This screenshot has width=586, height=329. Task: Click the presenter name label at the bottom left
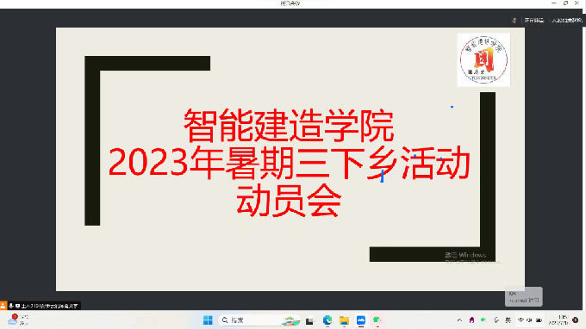point(50,306)
